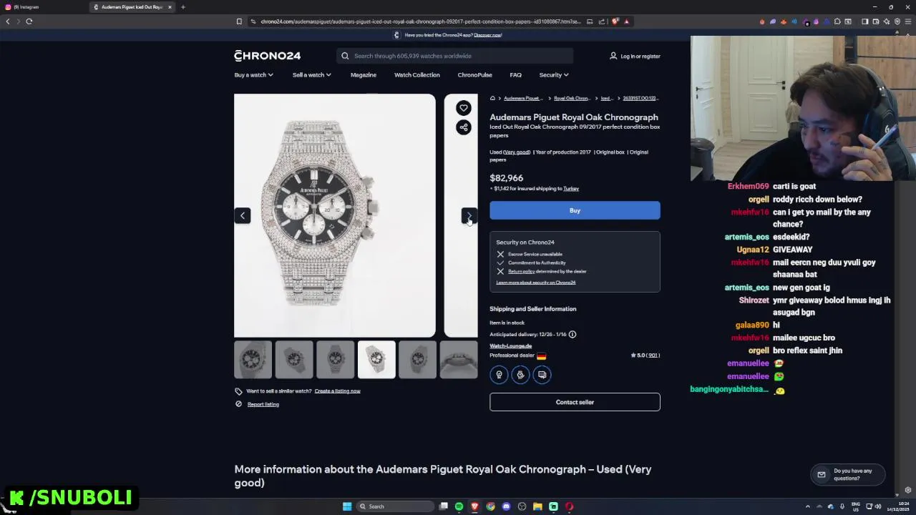
Task: Open Discord from the taskbar
Action: click(x=506, y=506)
